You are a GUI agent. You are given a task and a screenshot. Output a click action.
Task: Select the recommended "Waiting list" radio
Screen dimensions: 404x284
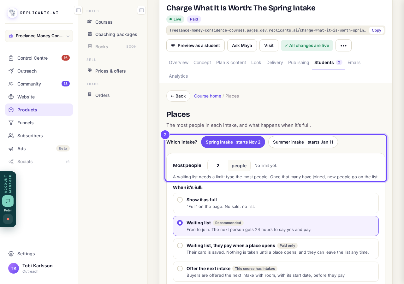click(x=180, y=223)
